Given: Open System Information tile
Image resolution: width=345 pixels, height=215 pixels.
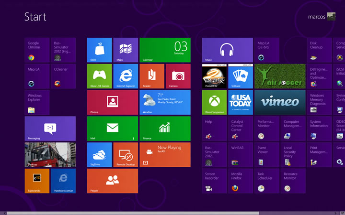Looking at the screenshot, I should click(319, 129).
